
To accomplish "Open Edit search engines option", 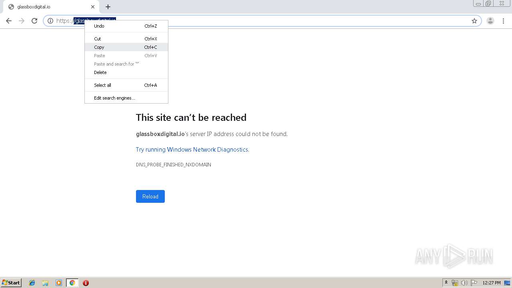I will tap(126, 98).
